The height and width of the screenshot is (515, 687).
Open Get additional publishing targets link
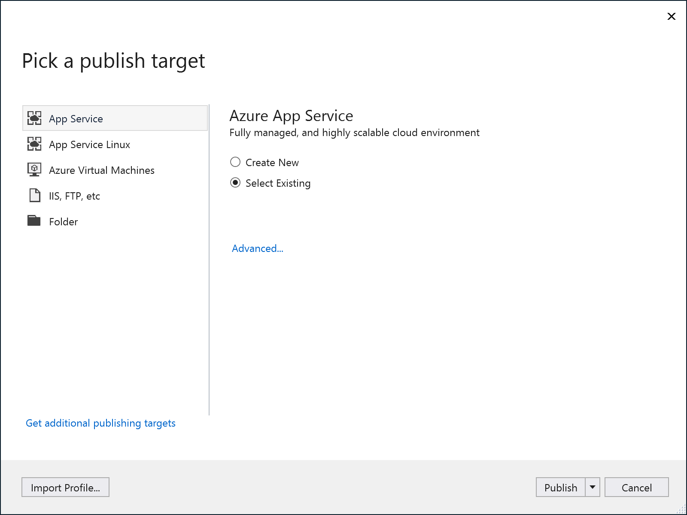100,423
